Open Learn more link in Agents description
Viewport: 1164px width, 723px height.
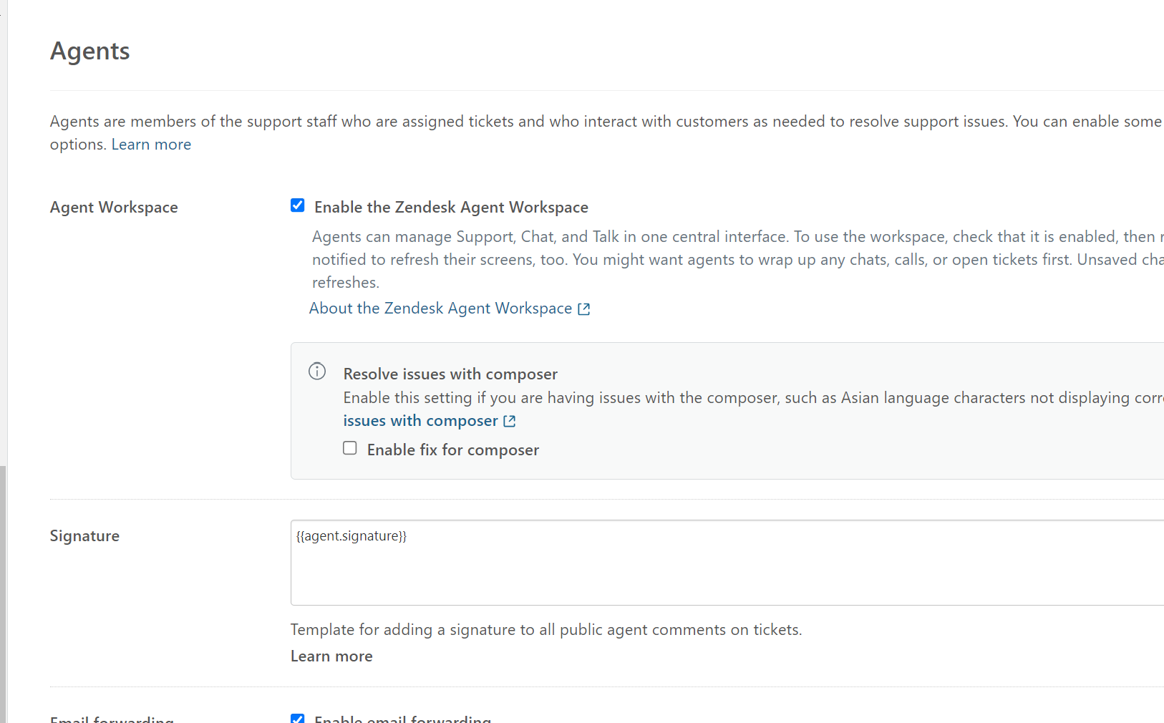tap(151, 145)
